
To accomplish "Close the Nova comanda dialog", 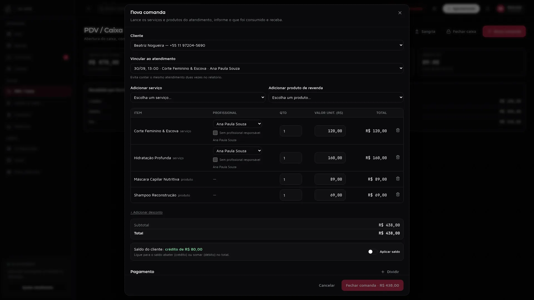I will [x=400, y=13].
